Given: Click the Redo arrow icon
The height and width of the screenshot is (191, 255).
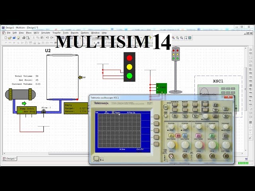Looking at the screenshot, I should [x=52, y=38].
